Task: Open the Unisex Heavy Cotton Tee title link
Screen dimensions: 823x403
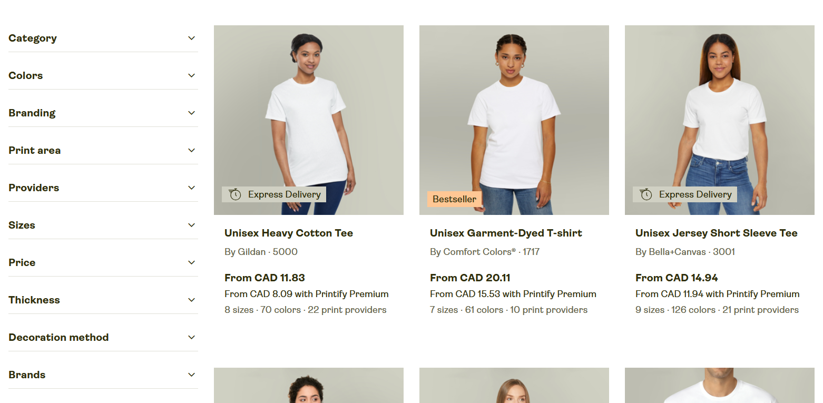Action: tap(289, 233)
